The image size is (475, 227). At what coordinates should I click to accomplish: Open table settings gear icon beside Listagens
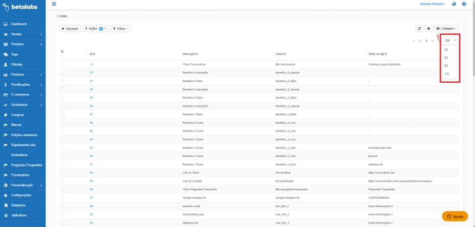[x=429, y=28]
